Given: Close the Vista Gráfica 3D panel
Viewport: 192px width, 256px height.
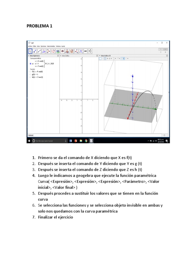Looking at the screenshot, I should click(167, 56).
